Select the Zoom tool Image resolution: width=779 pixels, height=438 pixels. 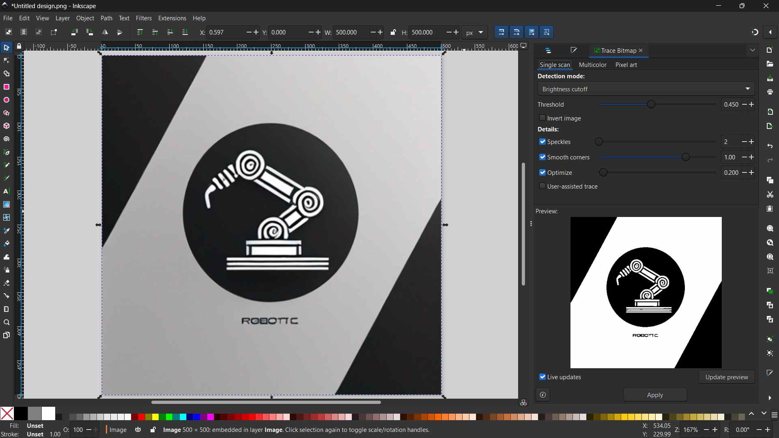pos(6,323)
